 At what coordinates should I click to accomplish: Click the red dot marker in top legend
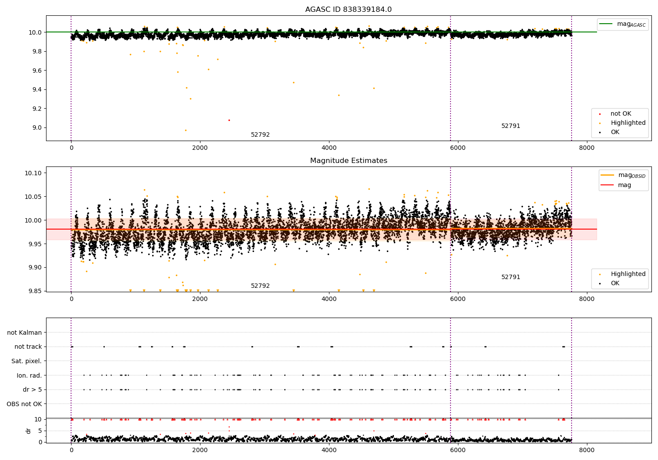point(600,114)
